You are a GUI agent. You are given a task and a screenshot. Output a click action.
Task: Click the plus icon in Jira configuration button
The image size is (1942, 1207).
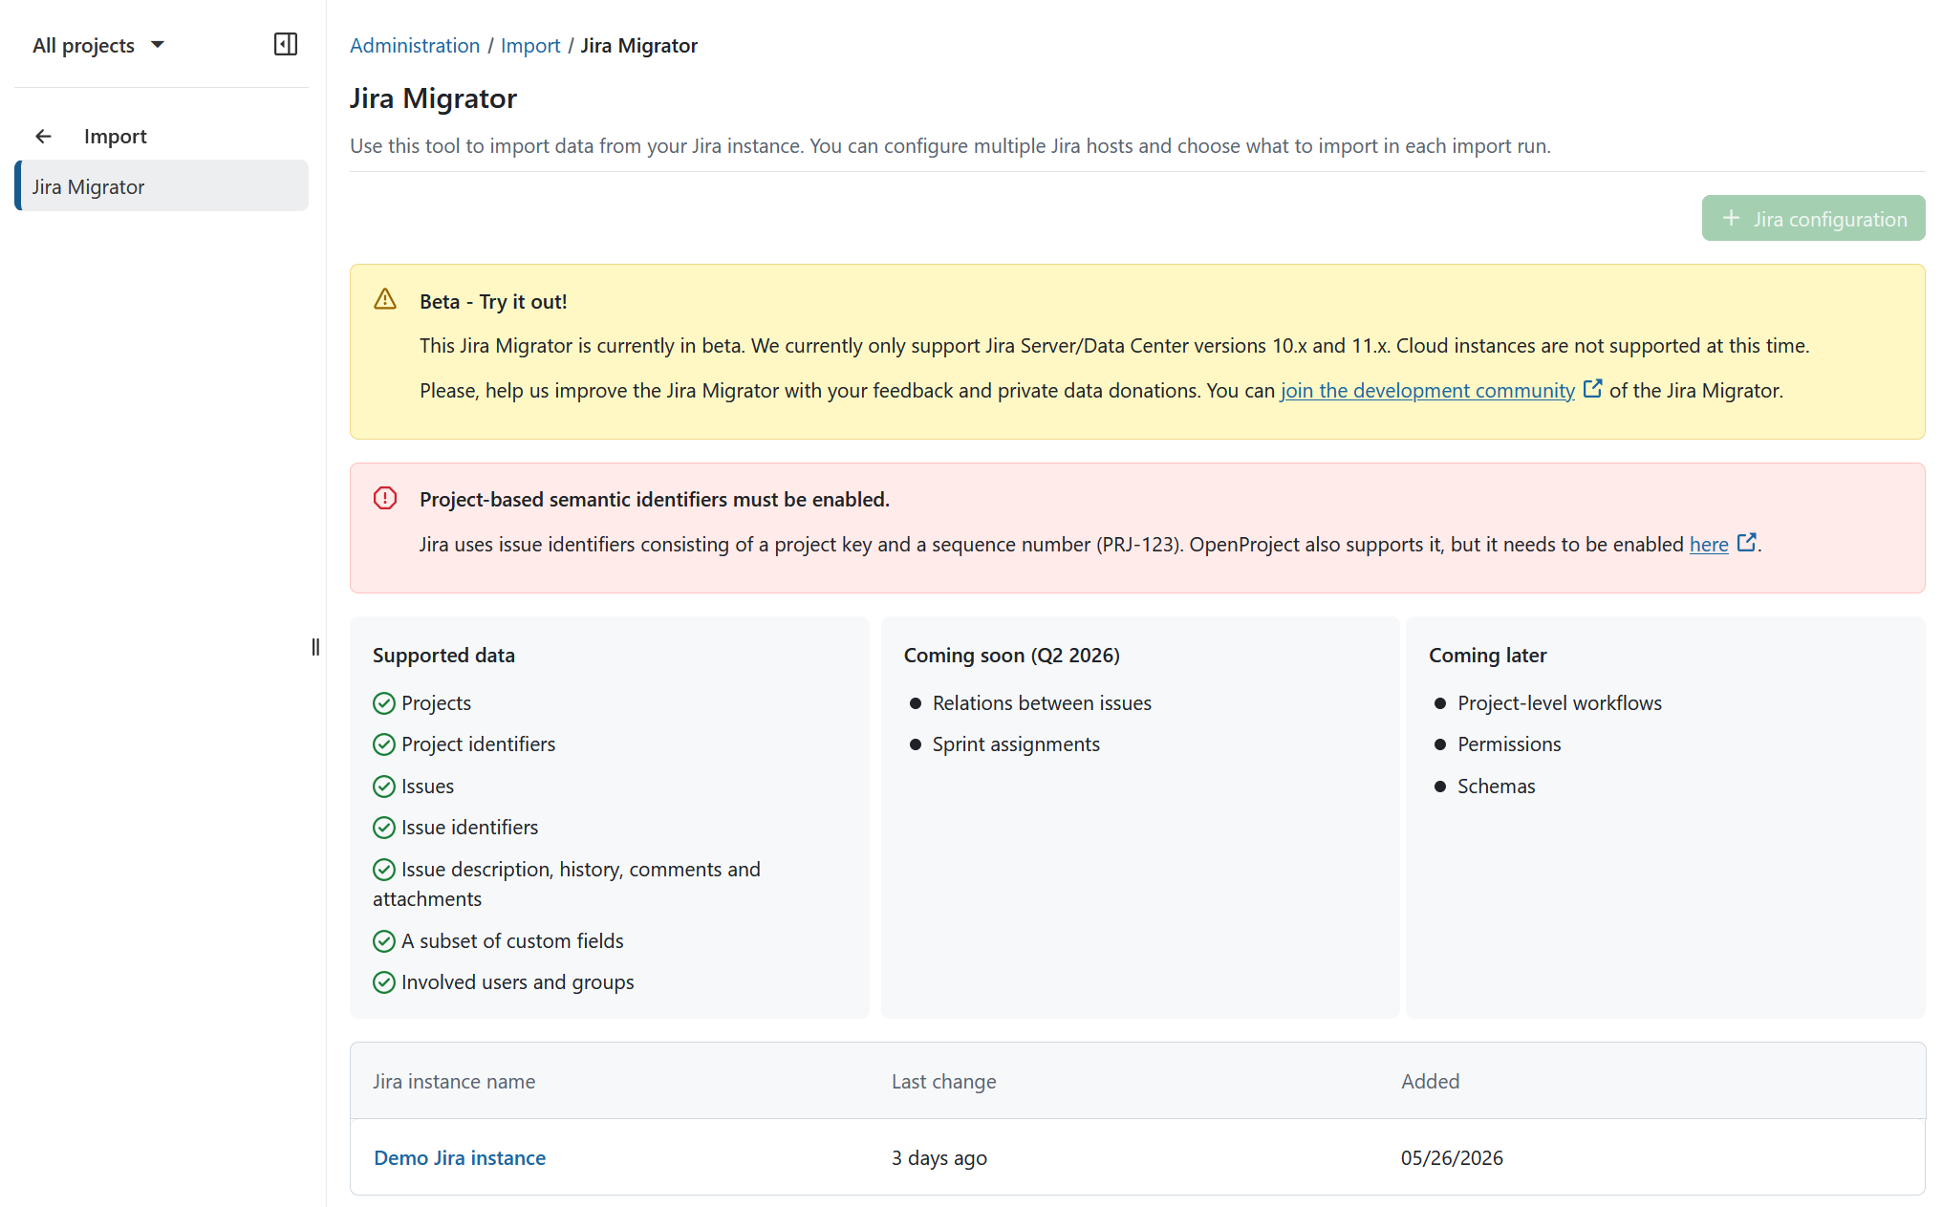click(x=1731, y=218)
